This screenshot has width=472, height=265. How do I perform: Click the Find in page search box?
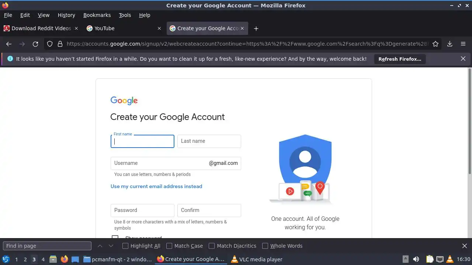47,246
